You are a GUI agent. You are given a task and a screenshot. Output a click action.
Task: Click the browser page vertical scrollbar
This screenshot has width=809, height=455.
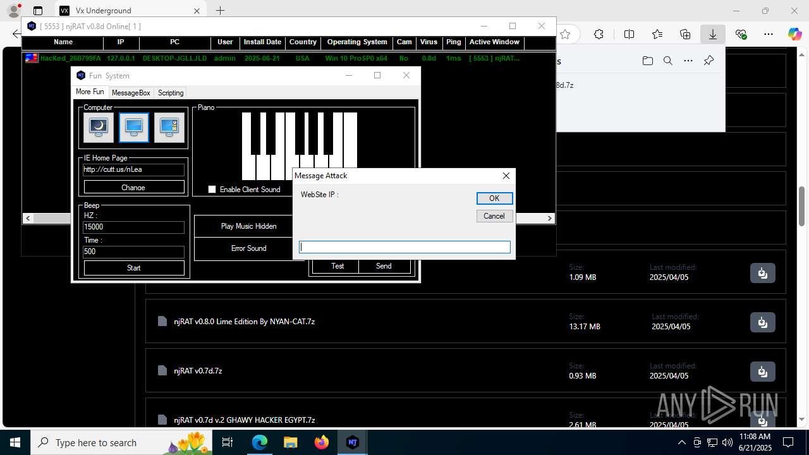[x=802, y=206]
